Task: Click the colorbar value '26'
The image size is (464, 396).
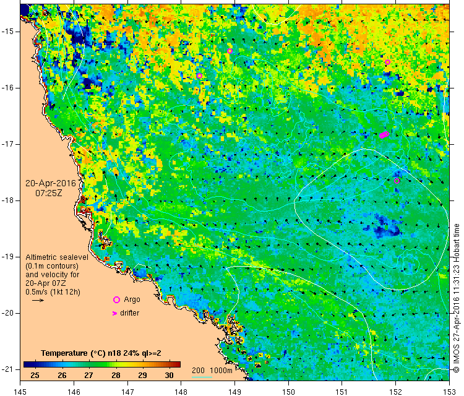Action: pyautogui.click(x=62, y=376)
